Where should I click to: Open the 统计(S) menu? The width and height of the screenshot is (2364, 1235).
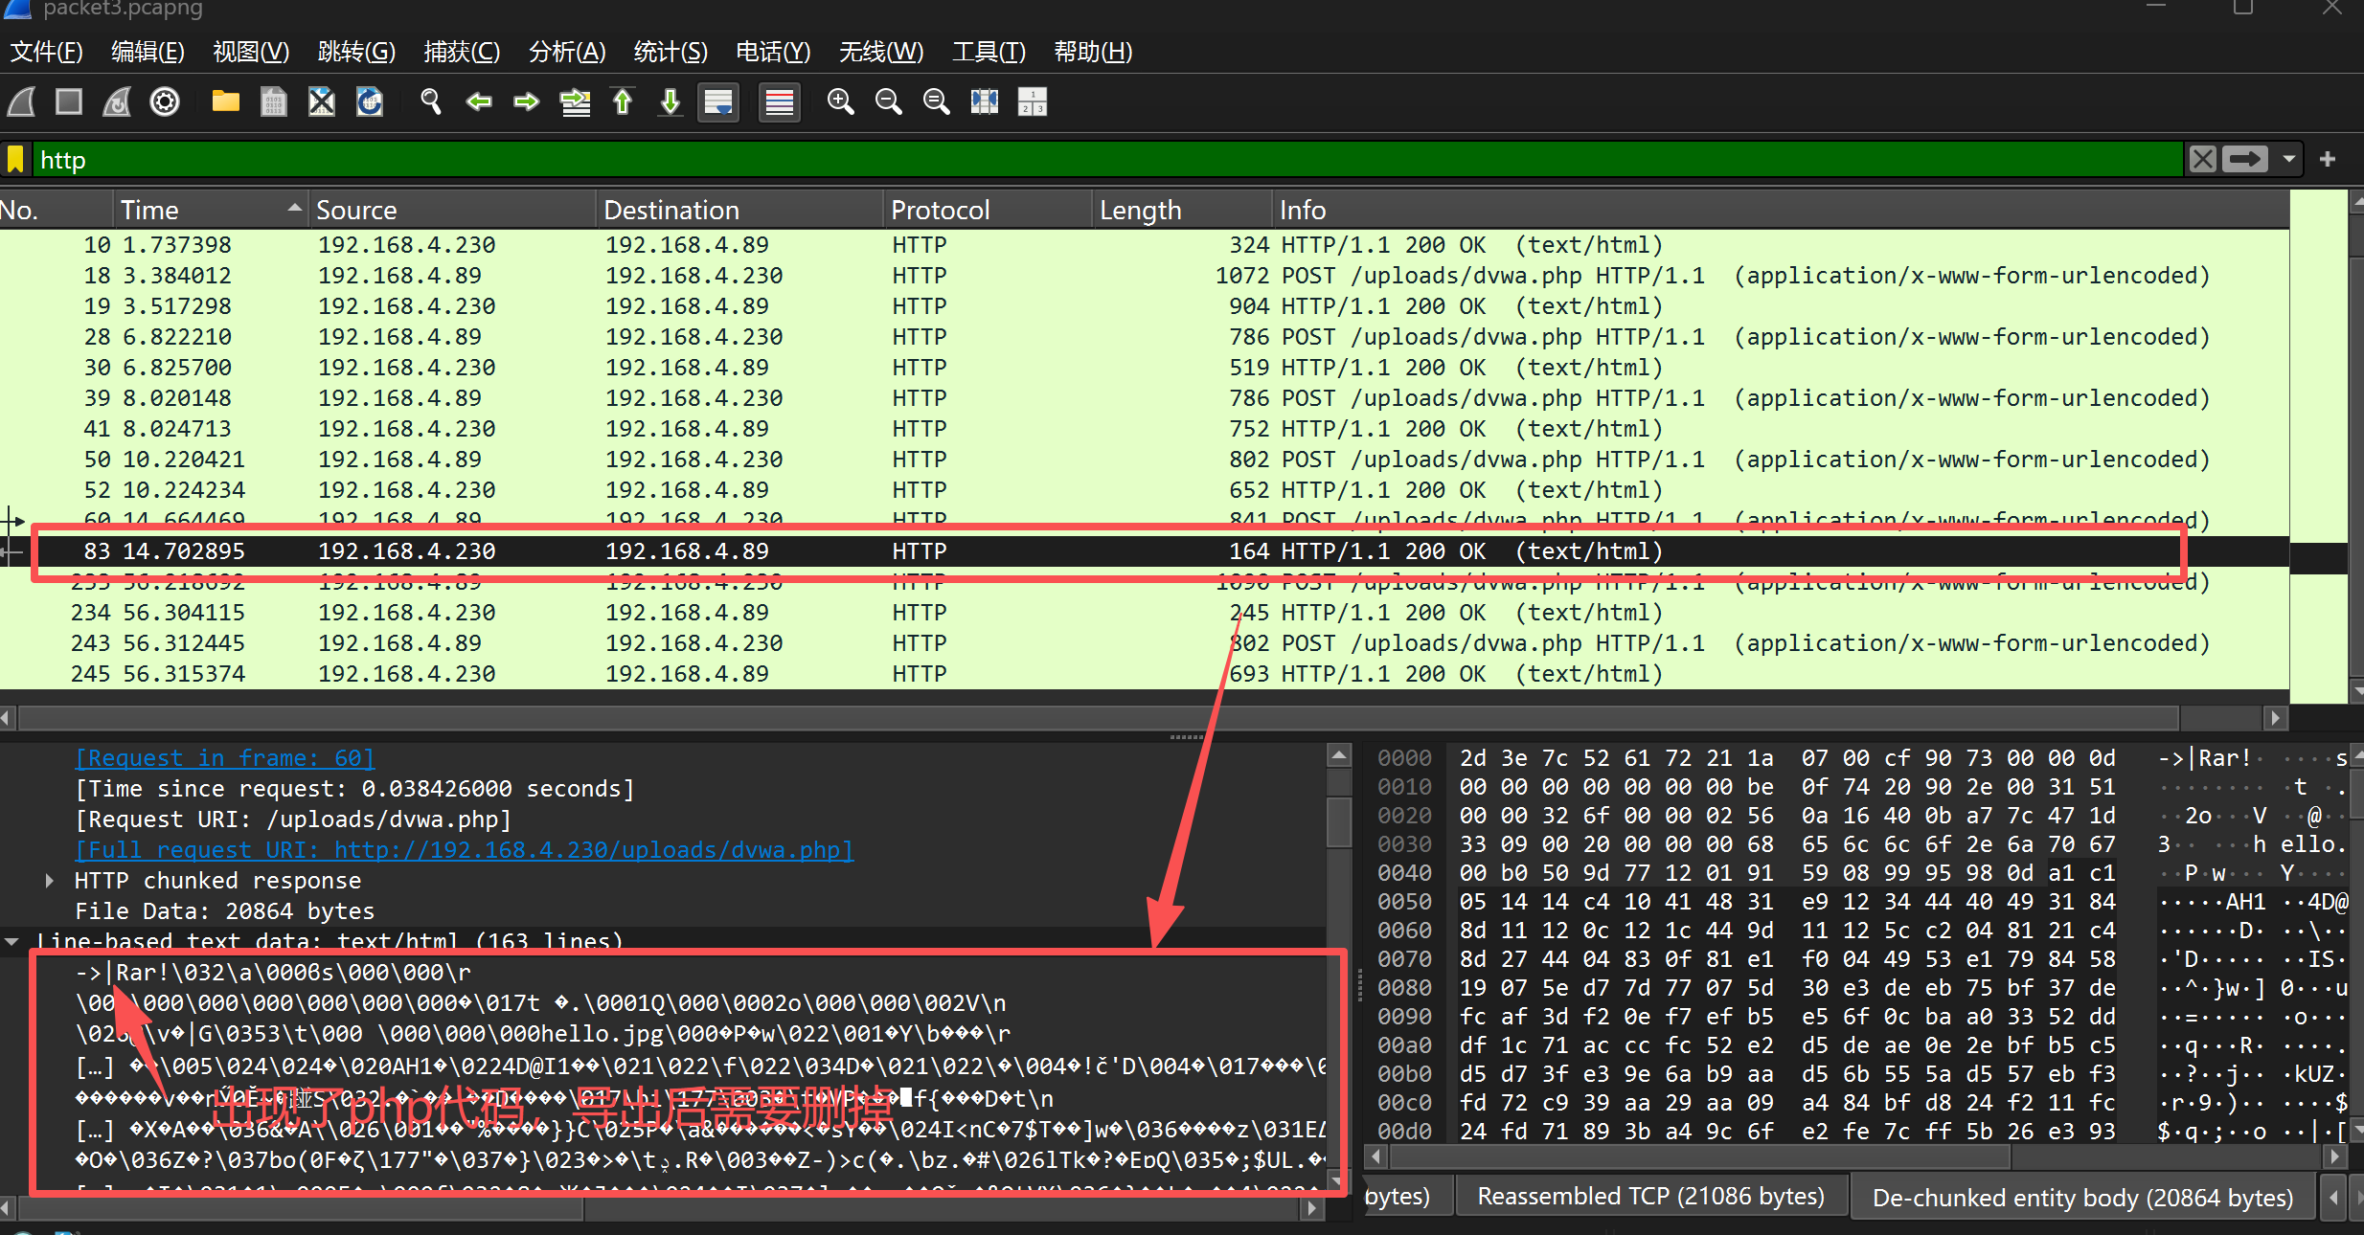pyautogui.click(x=670, y=52)
